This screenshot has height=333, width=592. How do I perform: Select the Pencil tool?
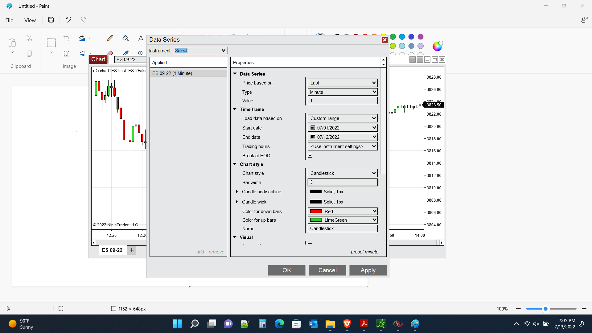[x=110, y=38]
